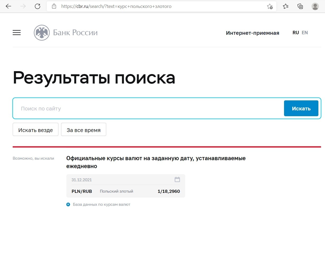The width and height of the screenshot is (325, 254).
Task: Open 'База данных по курсам валют' link
Action: coord(101,204)
